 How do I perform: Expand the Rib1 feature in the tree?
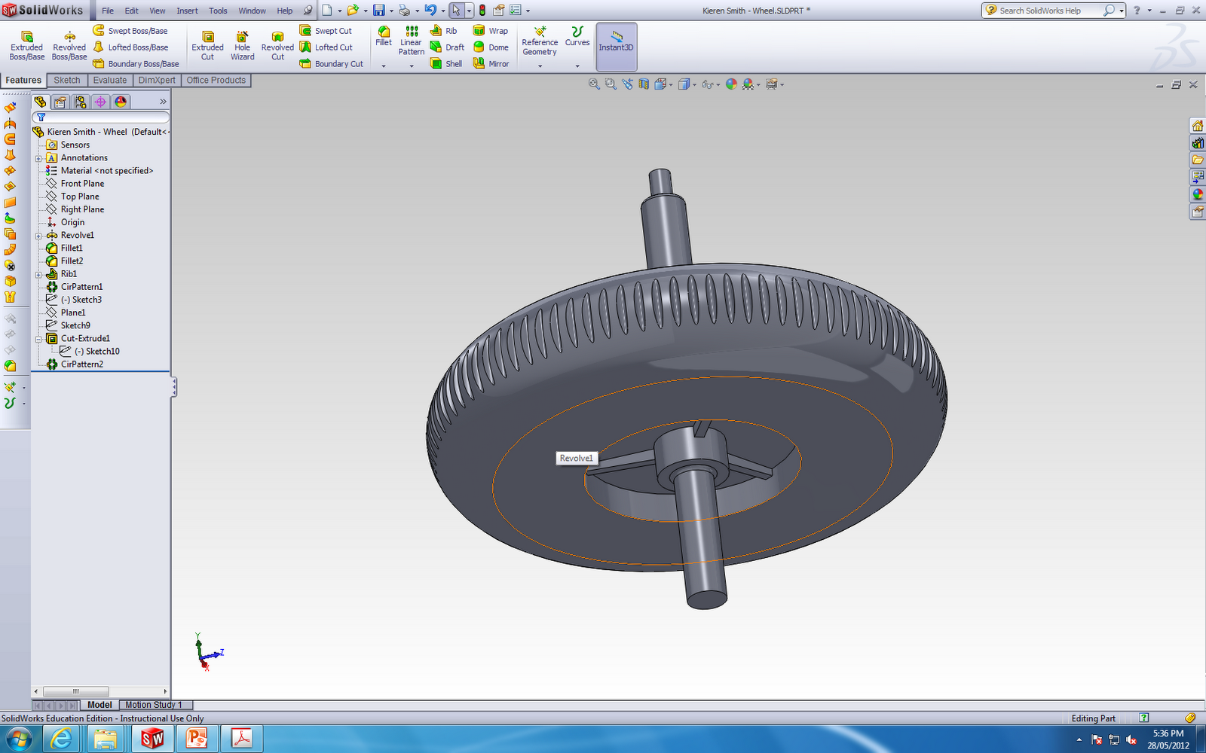tap(39, 273)
